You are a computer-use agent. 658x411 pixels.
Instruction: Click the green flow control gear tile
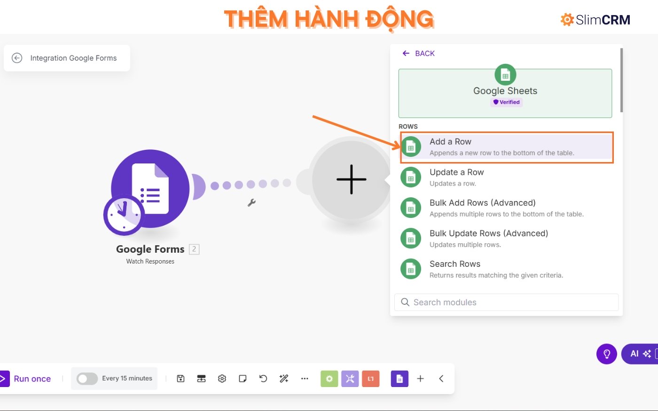[329, 379]
